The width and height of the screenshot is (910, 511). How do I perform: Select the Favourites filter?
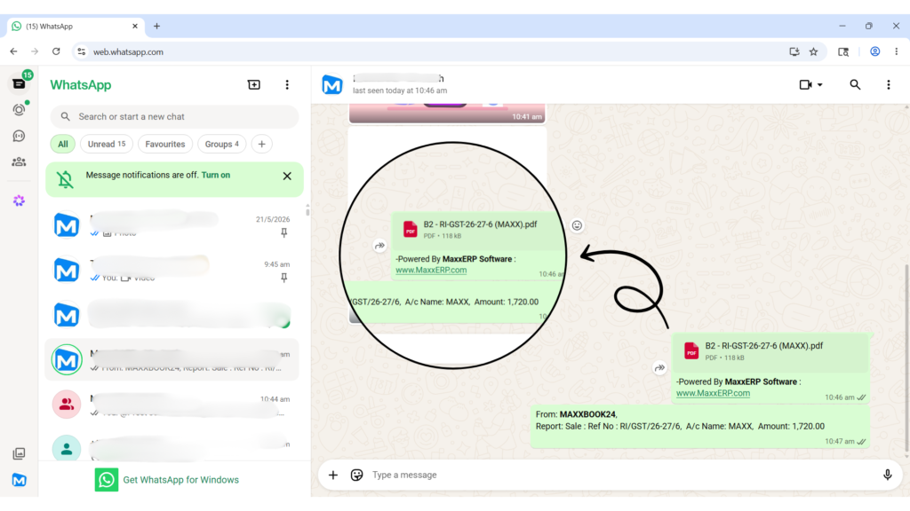click(x=164, y=145)
